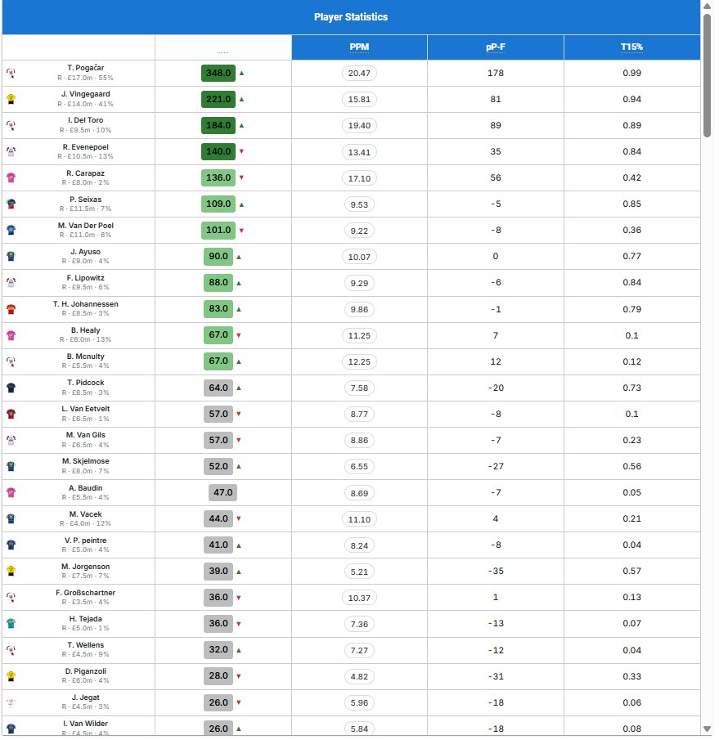Viewport: 719px width, 740px height.
Task: Click the red jersey icon beside T. H. Johannessen
Action: [11, 309]
